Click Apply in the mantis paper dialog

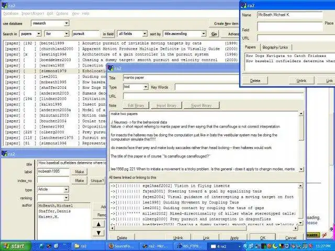tap(234, 238)
